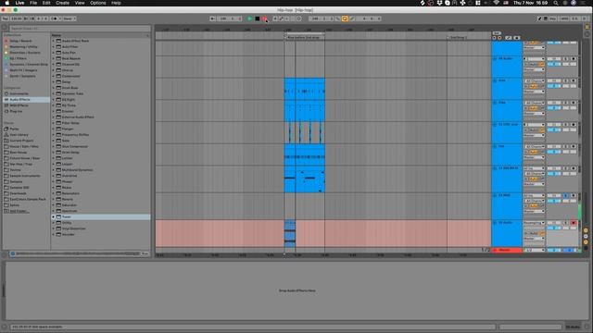
Task: Toggle solo on the 15 MIDI track
Action: 566,195
